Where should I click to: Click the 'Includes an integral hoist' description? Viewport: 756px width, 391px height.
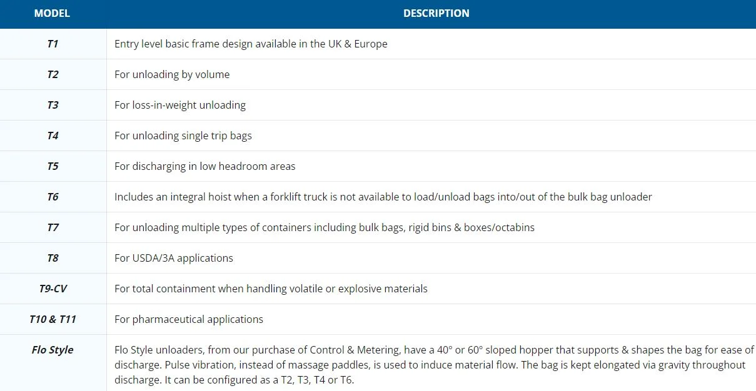click(383, 197)
